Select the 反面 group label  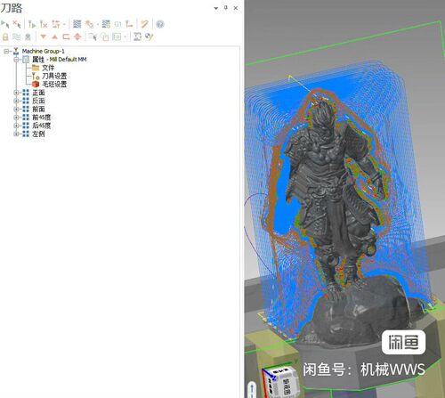[x=38, y=101]
